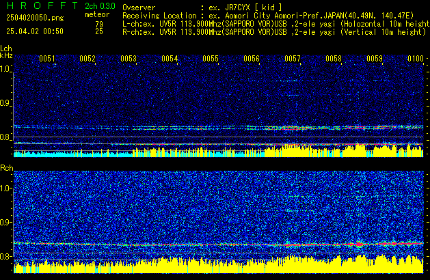This screenshot has height=280, width=430.
Task: Click the Lch 0.9 kHz axis label
Action: click(5, 103)
